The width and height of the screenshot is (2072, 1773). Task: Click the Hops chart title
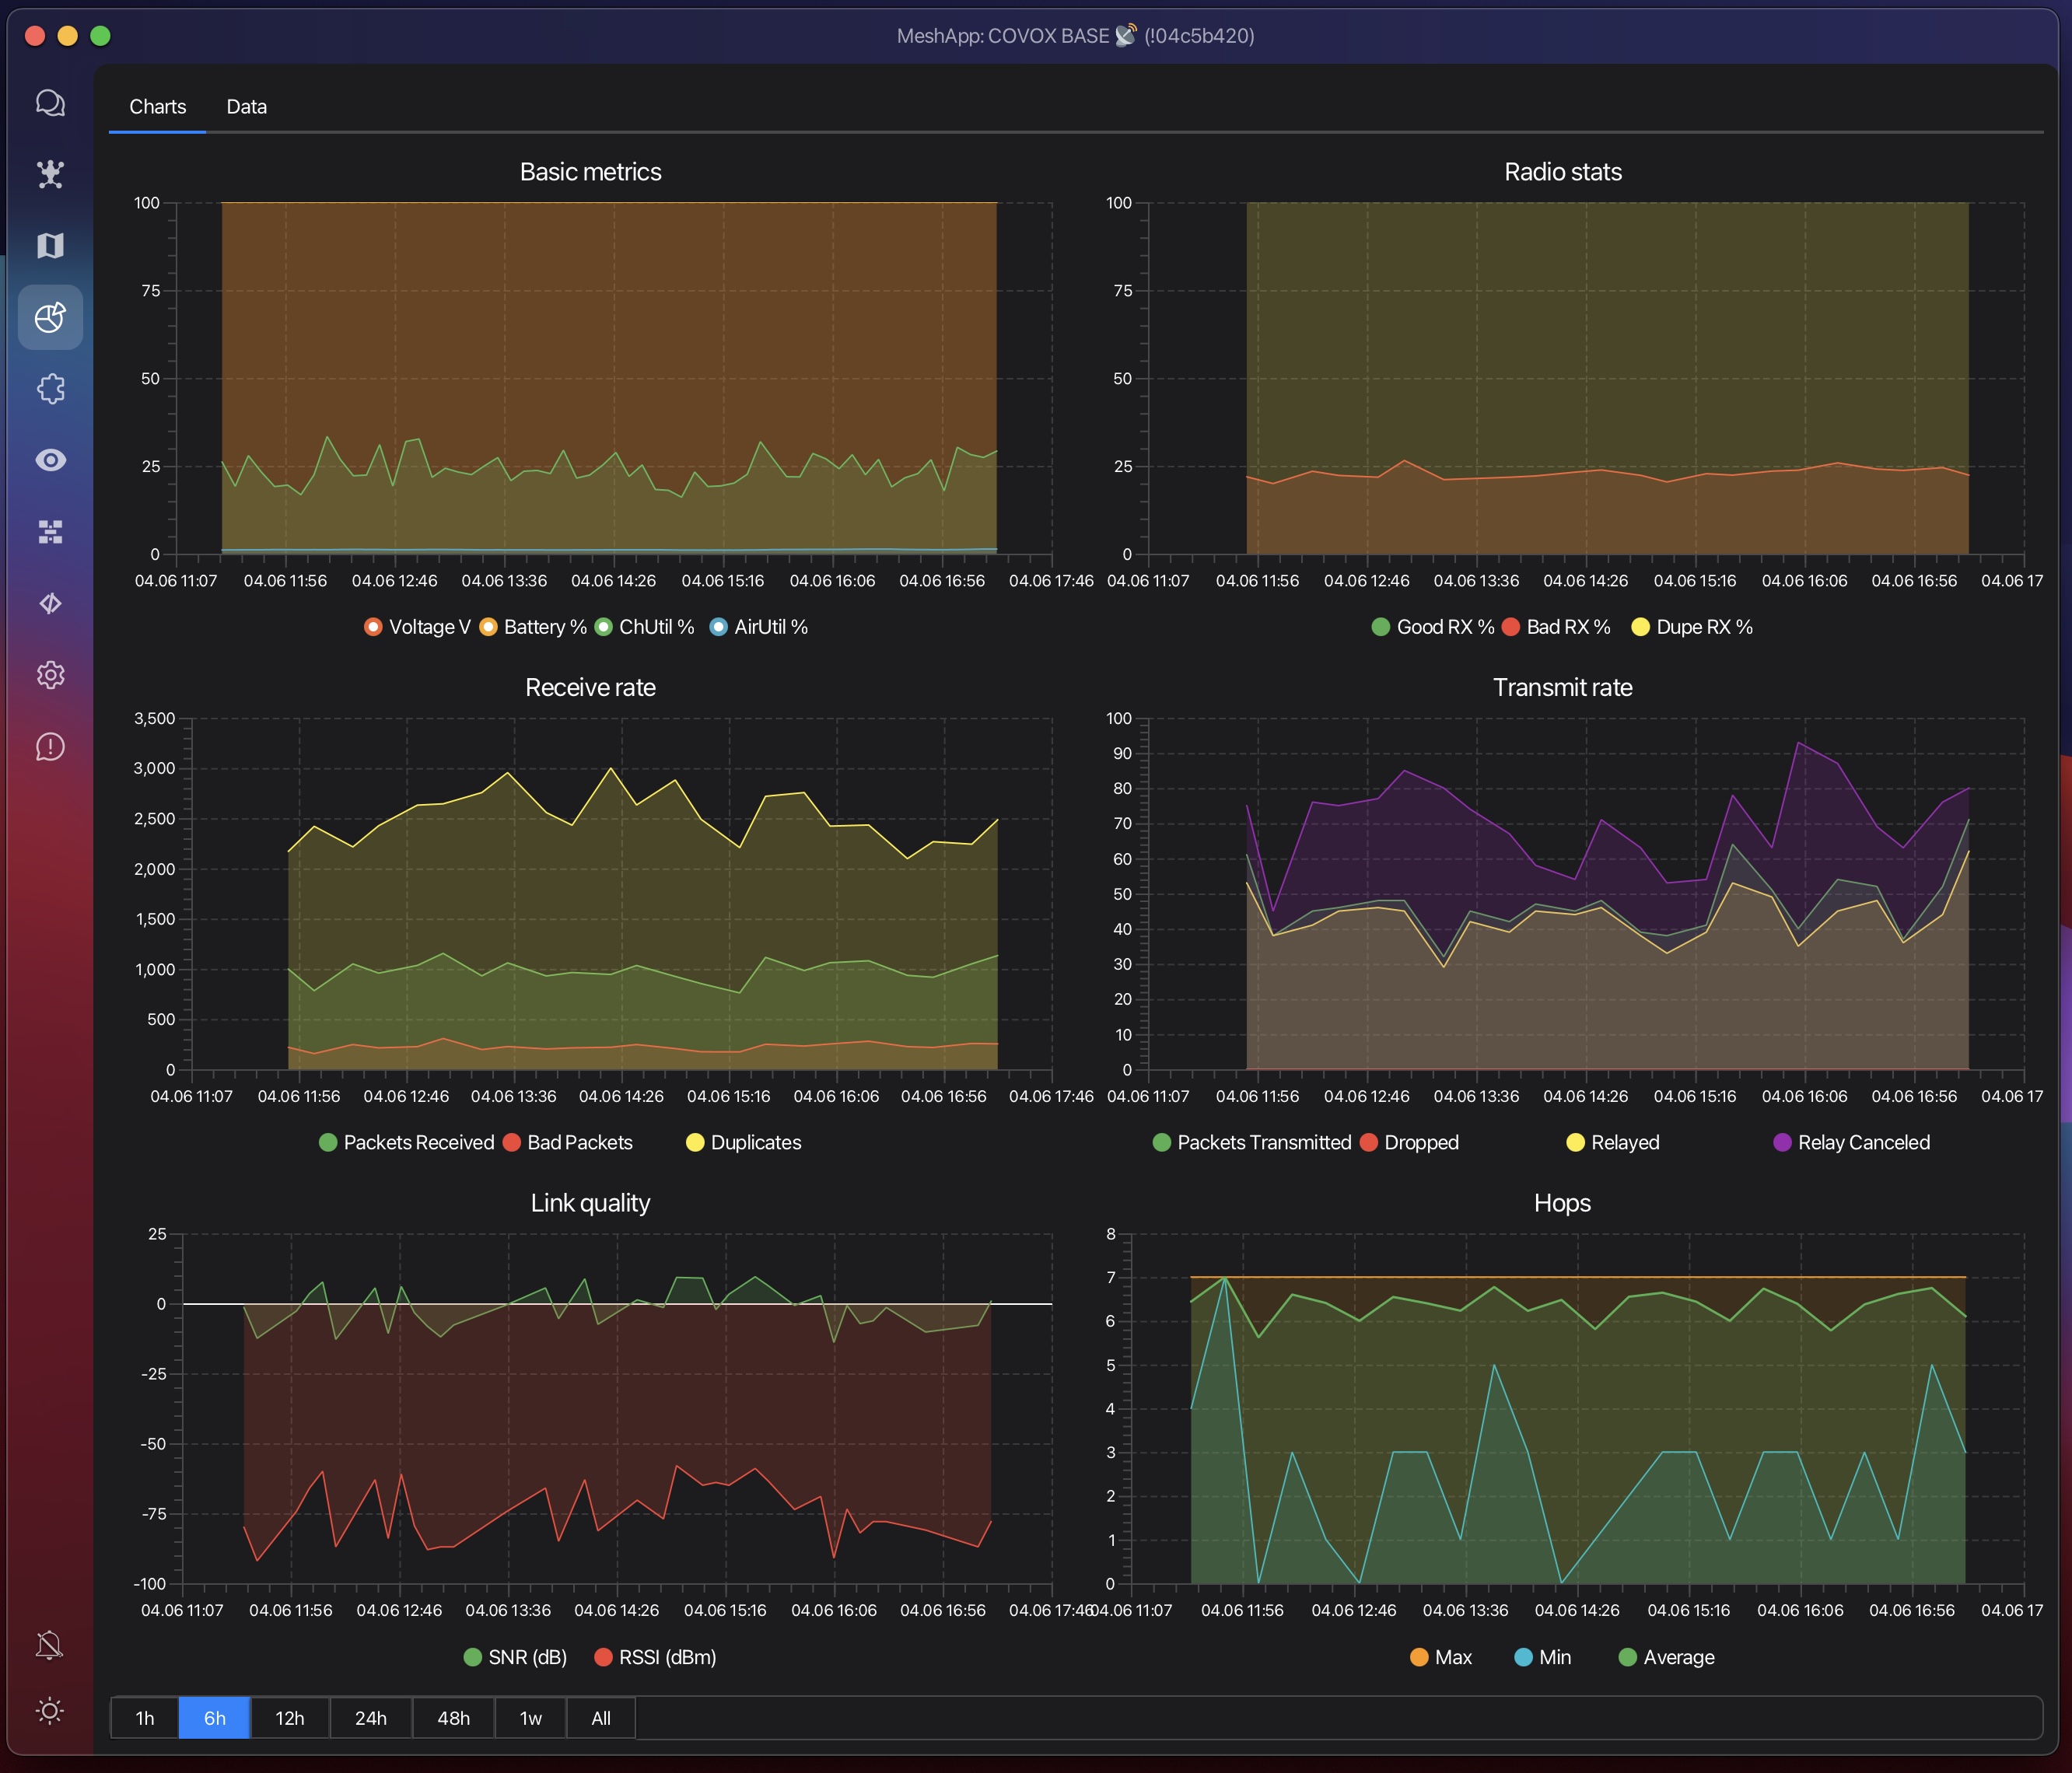1562,1203
